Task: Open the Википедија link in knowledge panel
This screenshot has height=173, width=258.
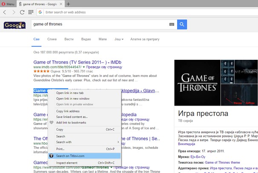Action: pos(186,144)
